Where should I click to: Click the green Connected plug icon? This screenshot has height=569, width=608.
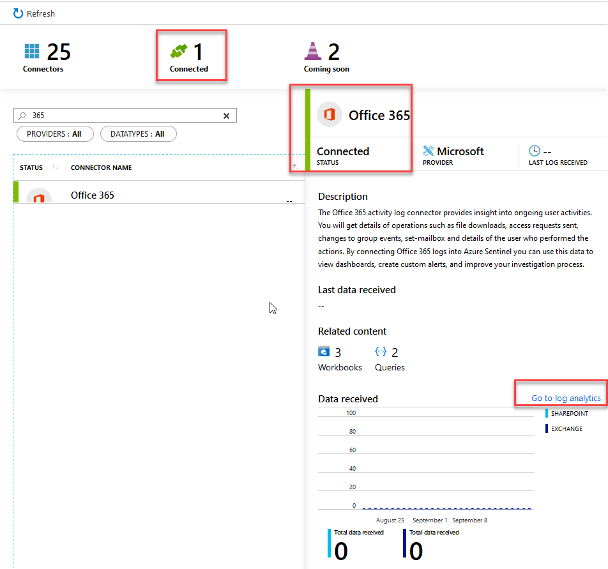(x=179, y=51)
